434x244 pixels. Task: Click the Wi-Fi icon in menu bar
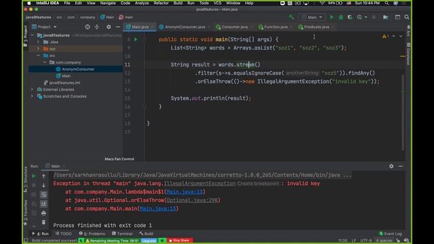click(322, 3)
